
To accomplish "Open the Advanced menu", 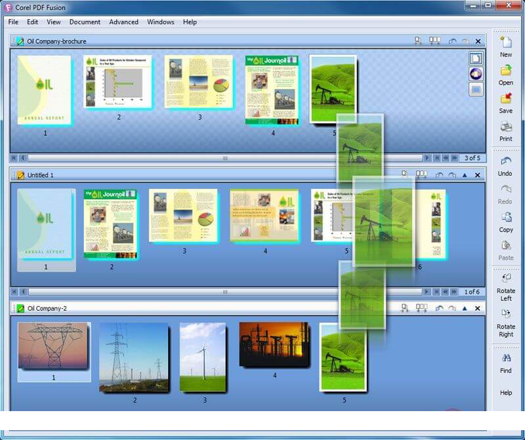I will click(x=123, y=22).
